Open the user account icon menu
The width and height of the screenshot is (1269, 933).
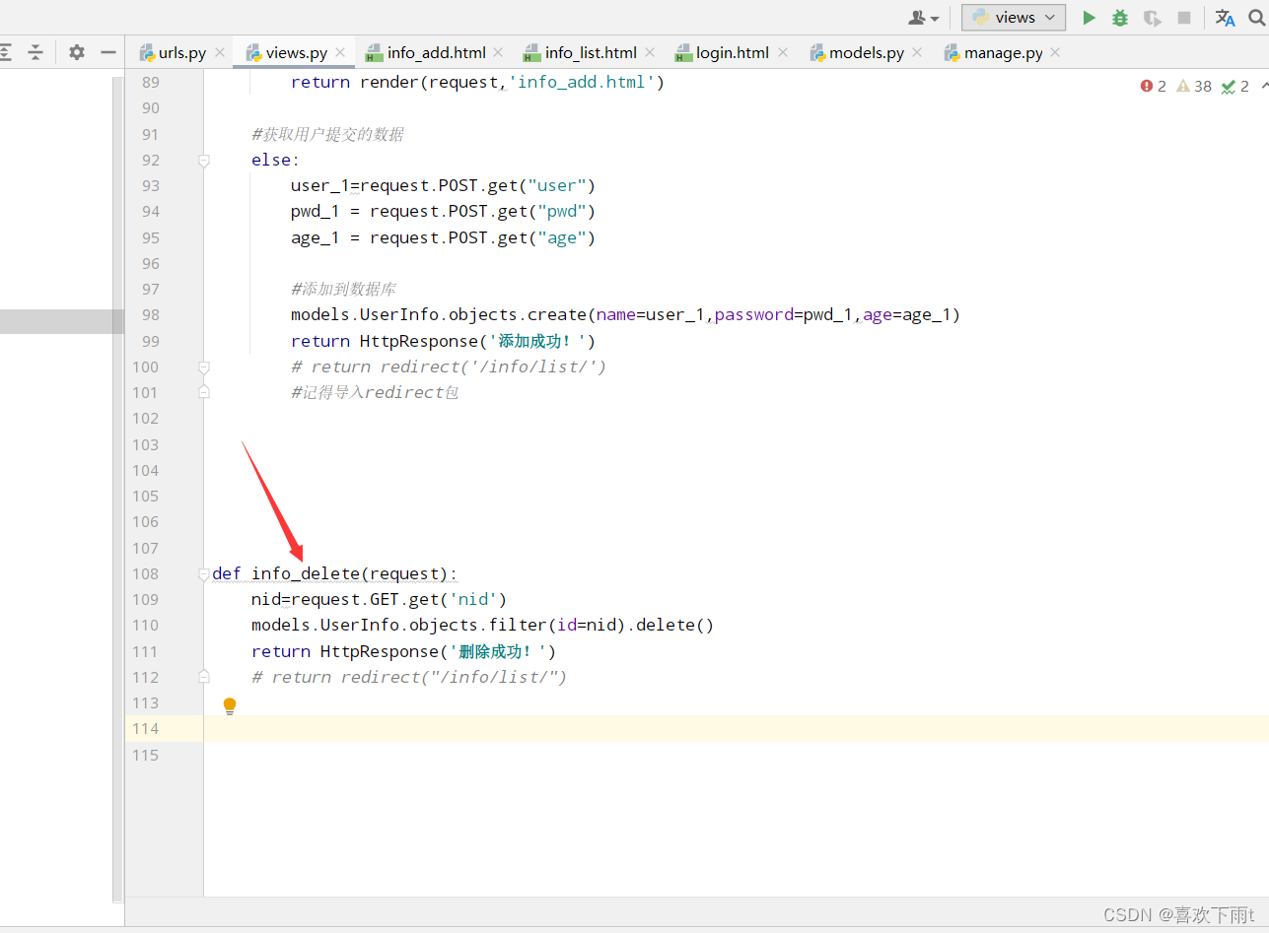pyautogui.click(x=923, y=18)
